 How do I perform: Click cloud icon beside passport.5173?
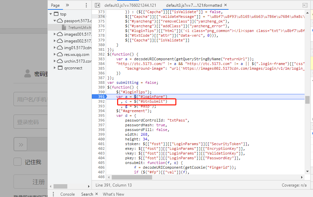click(60, 21)
